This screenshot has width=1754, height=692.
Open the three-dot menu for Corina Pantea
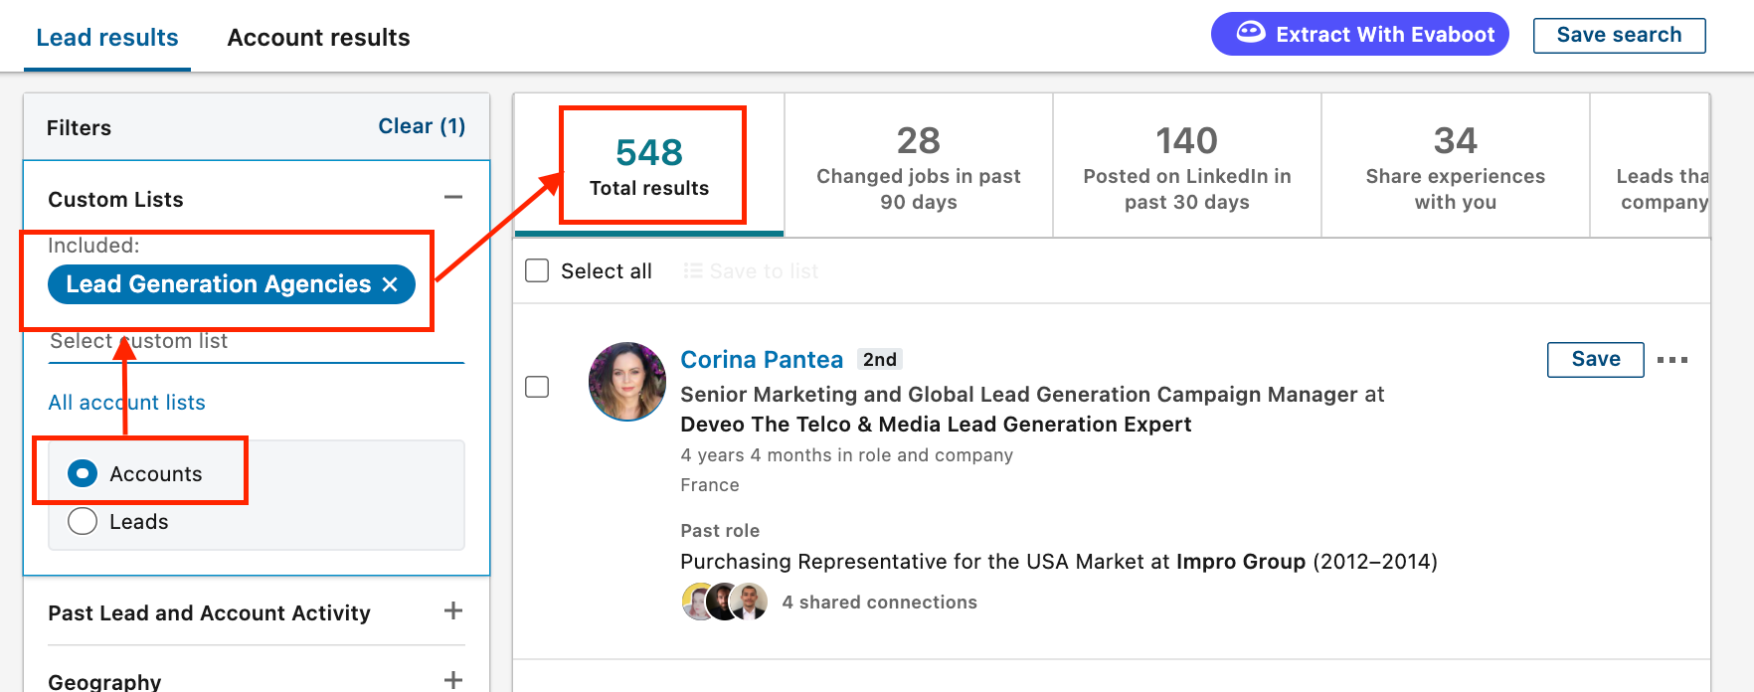point(1672,360)
